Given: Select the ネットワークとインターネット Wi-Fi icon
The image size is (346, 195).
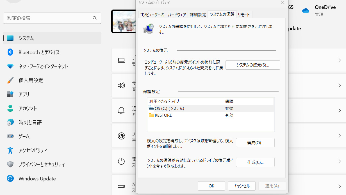Looking at the screenshot, I should (10, 66).
